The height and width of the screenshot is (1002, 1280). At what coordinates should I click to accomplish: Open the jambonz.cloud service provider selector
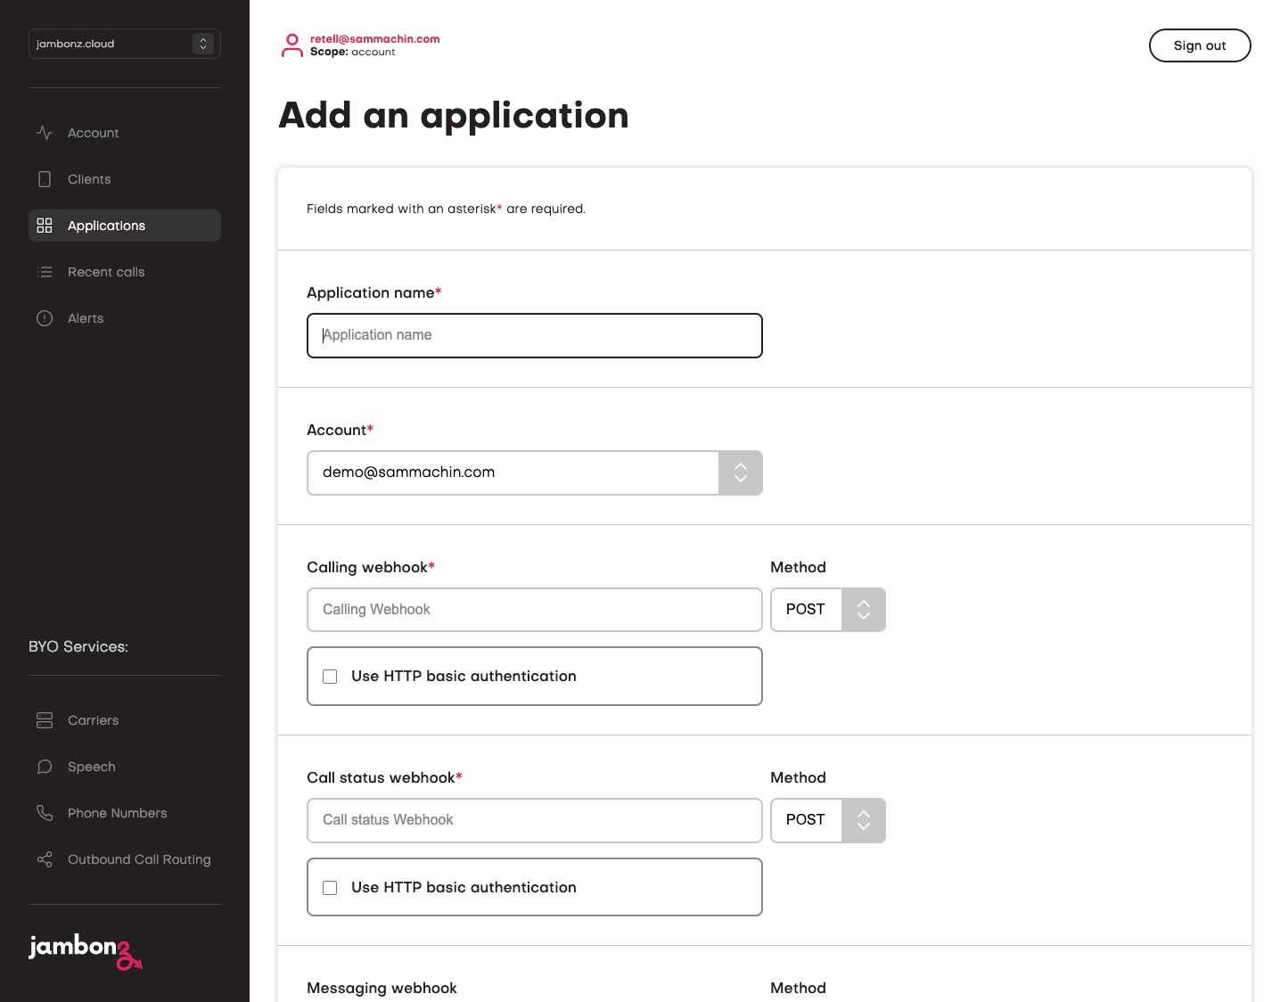125,44
